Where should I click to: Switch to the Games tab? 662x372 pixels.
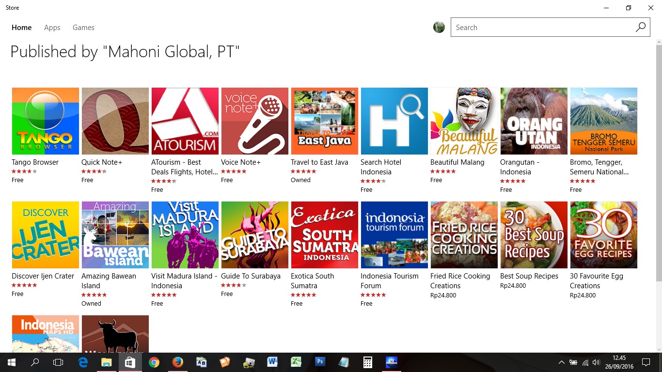click(83, 28)
